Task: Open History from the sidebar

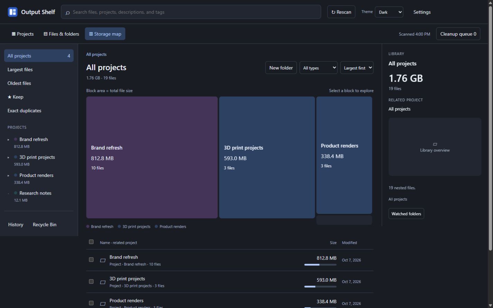Action: (x=16, y=225)
